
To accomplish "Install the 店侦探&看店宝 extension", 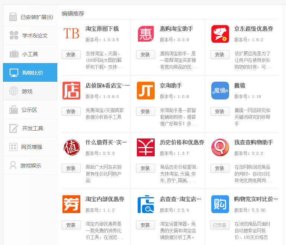I will [71, 111].
